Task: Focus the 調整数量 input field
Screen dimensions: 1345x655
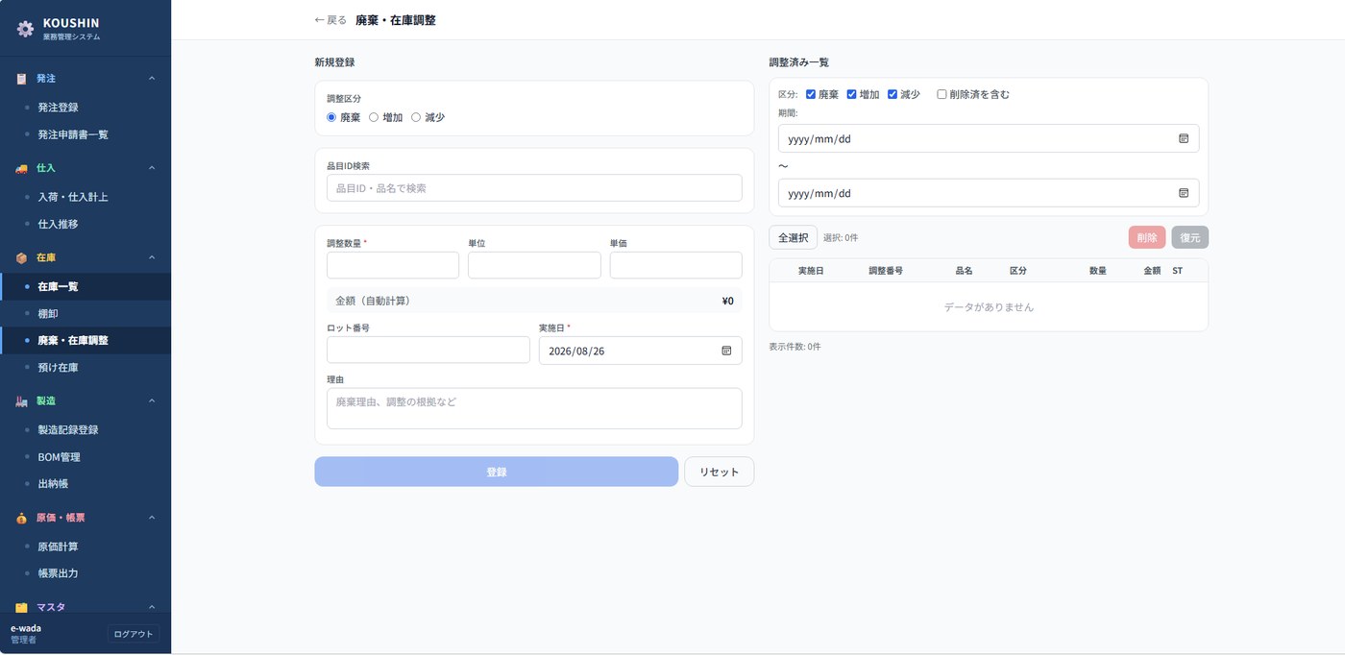Action: (x=393, y=265)
